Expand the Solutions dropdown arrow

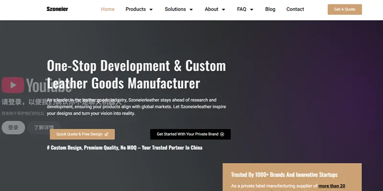pyautogui.click(x=191, y=10)
